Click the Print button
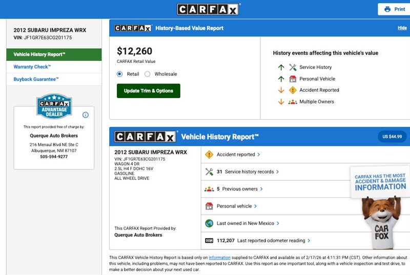 pyautogui.click(x=394, y=9)
